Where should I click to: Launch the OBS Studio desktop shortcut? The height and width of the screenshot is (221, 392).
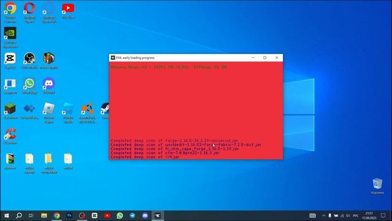[x=29, y=61]
